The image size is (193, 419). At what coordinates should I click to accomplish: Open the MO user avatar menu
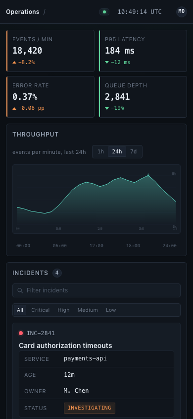click(x=181, y=12)
